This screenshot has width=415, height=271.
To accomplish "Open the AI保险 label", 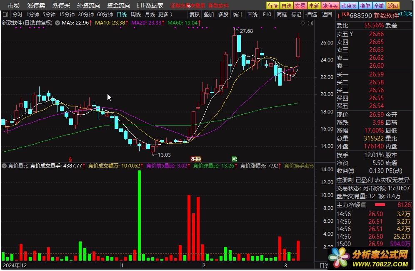I will pyautogui.click(x=405, y=14).
